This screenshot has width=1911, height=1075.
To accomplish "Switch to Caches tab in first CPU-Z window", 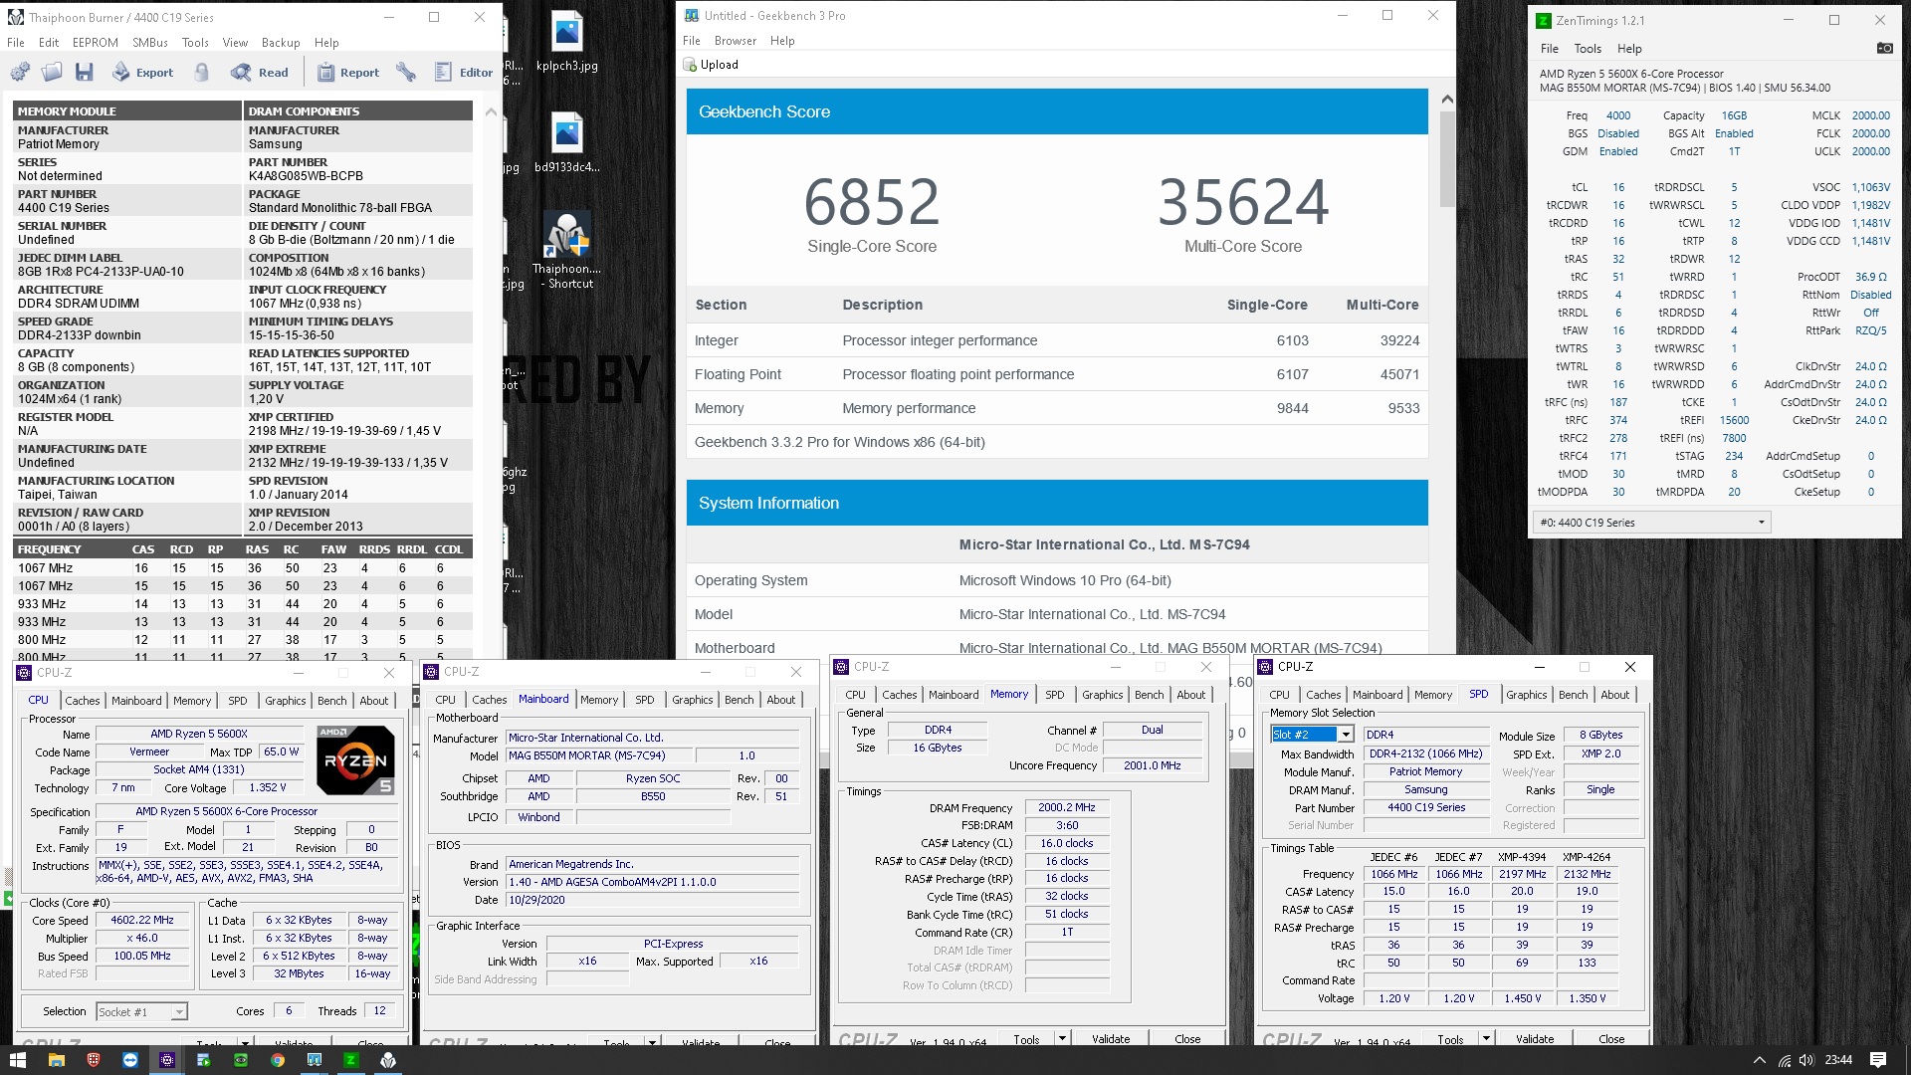I will pyautogui.click(x=83, y=701).
